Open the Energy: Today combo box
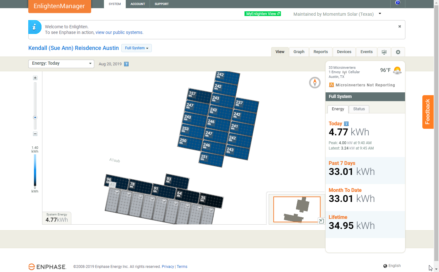439x272 pixels. point(61,63)
